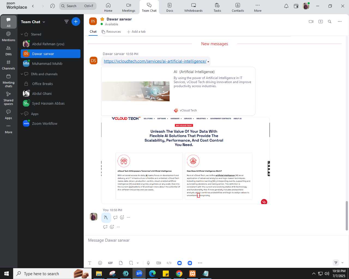Screen dimensions: 349x279
Task: Go back using the top back arrow
Action: pyautogui.click(x=33, y=6)
